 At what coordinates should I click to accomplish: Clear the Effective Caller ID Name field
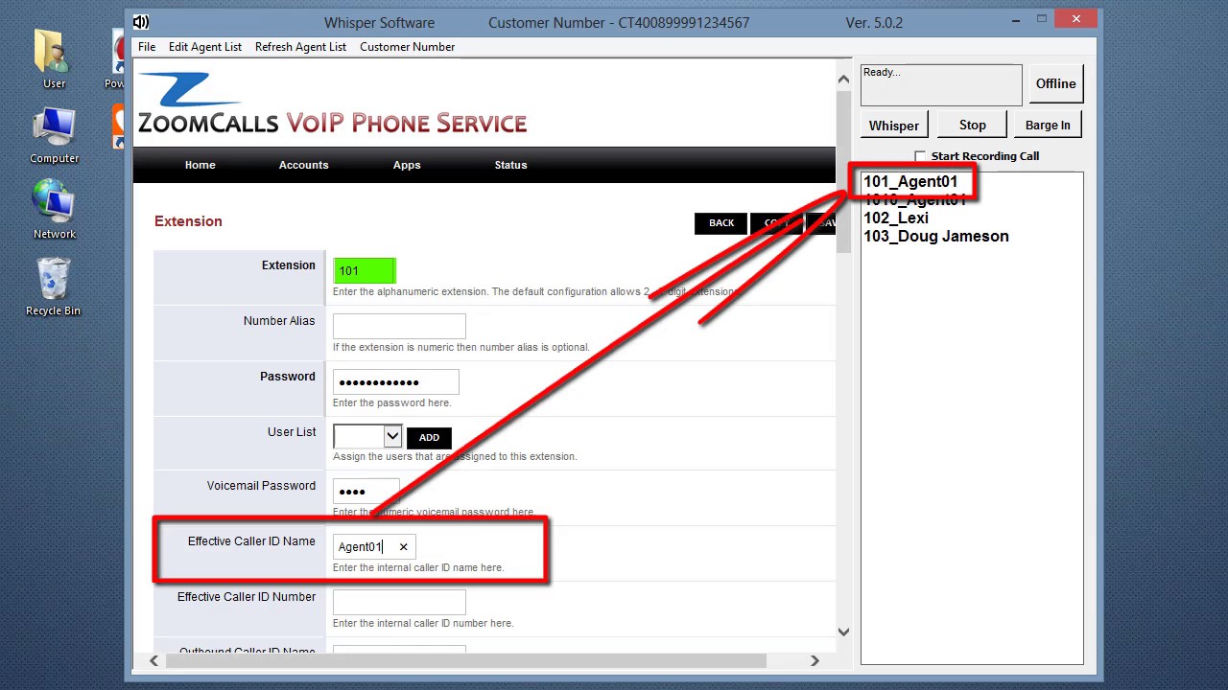click(x=403, y=547)
